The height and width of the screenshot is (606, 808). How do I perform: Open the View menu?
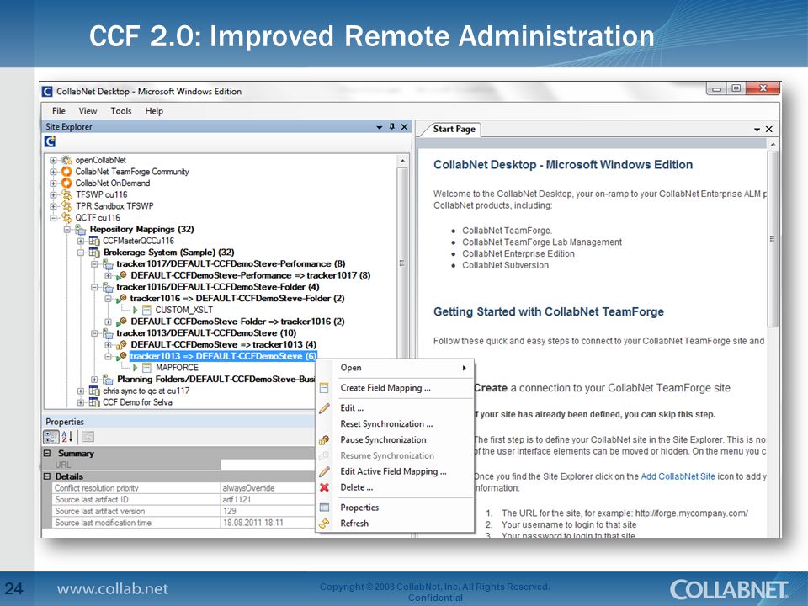click(x=88, y=111)
